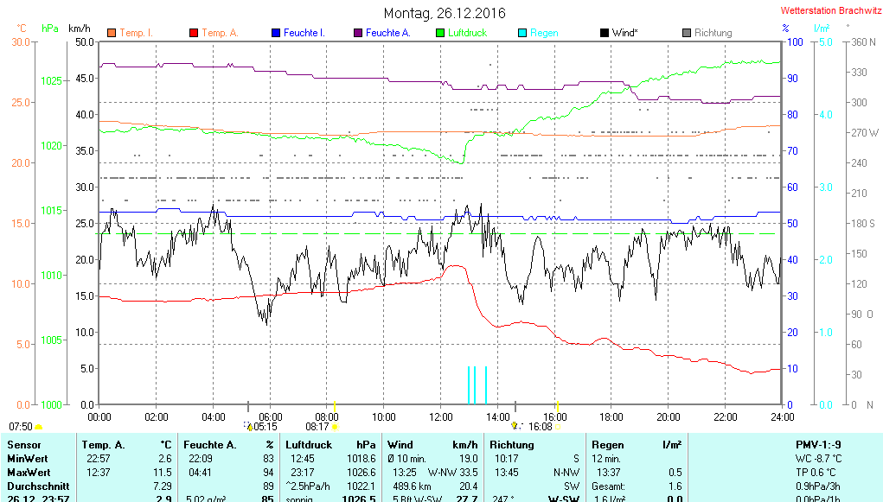Click the green Luftdruck legend swatch
The width and height of the screenshot is (883, 502).
(x=440, y=33)
